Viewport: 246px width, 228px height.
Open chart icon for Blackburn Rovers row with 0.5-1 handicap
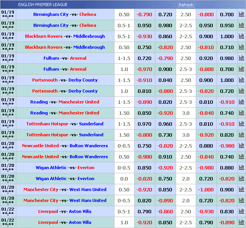[241, 36]
